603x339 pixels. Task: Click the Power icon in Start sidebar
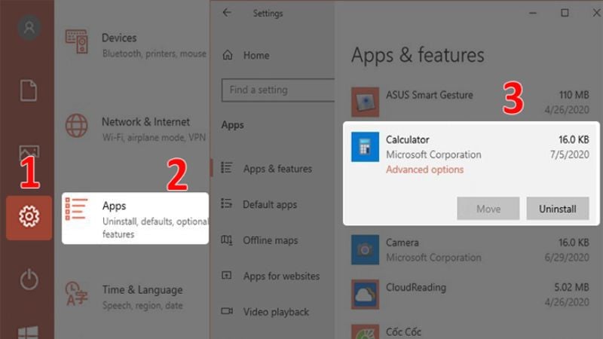tap(29, 279)
